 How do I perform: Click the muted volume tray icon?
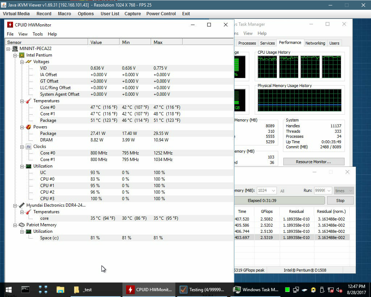tap(339, 290)
